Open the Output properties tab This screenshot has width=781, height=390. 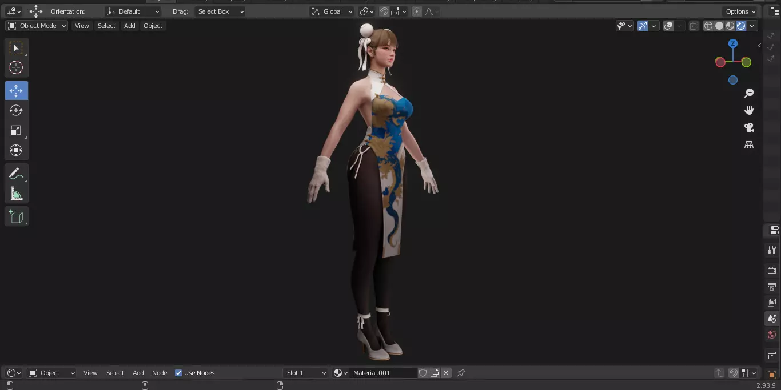click(x=772, y=286)
